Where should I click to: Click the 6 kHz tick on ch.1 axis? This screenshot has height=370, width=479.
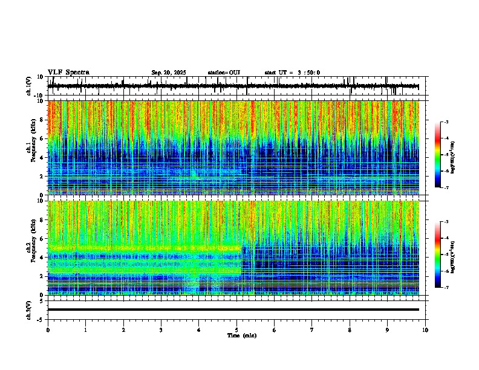pyautogui.click(x=42, y=139)
